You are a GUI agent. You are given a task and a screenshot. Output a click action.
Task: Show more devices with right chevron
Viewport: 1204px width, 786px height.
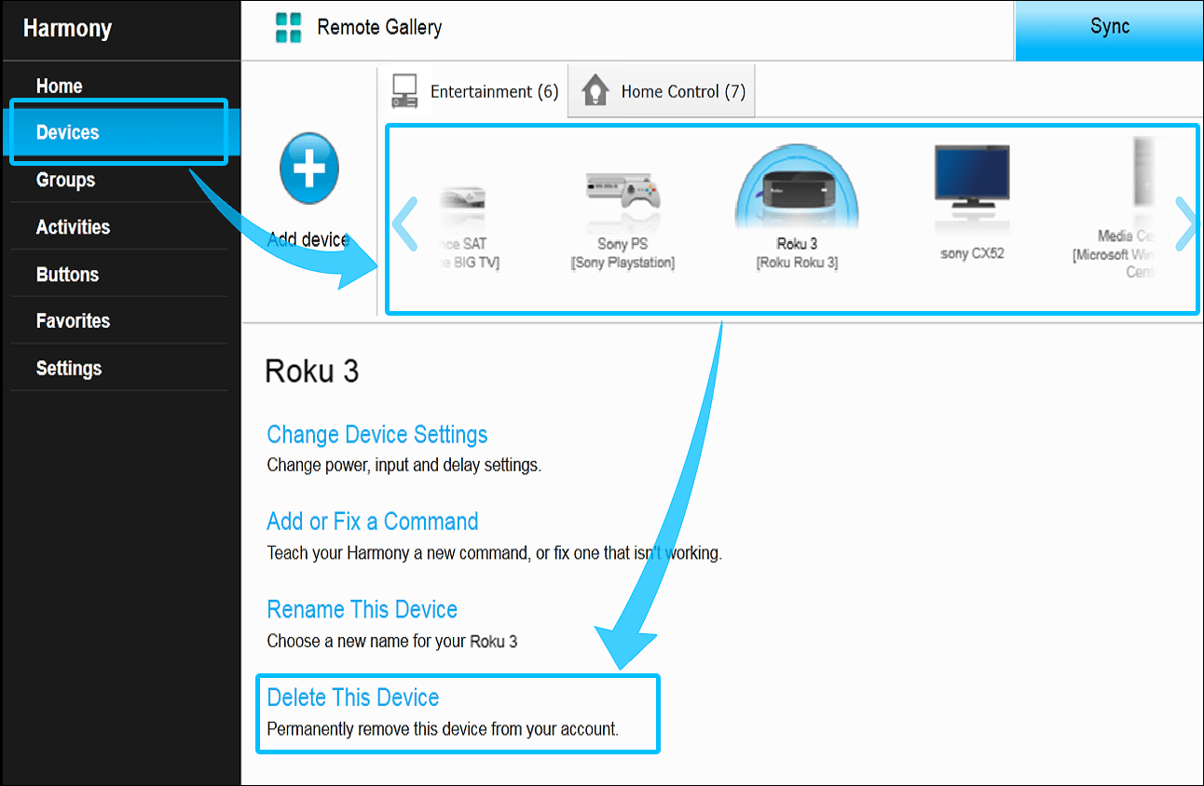click(1185, 224)
